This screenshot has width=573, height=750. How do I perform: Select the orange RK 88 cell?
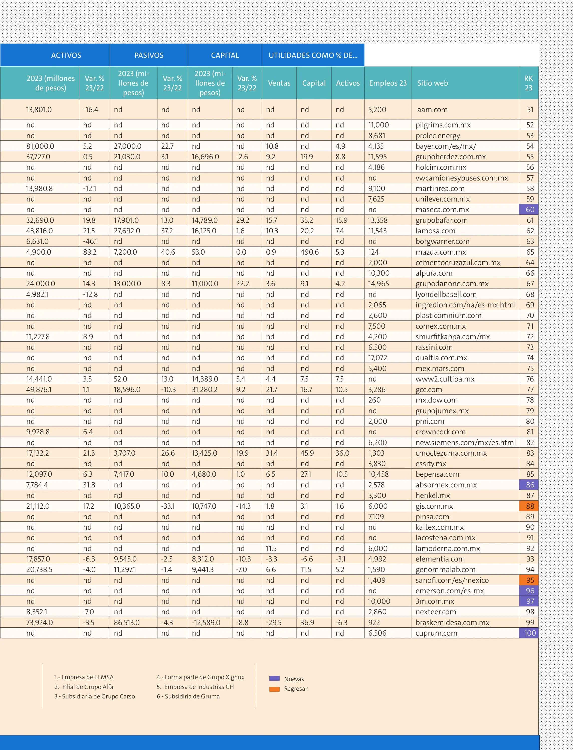[x=529, y=506]
